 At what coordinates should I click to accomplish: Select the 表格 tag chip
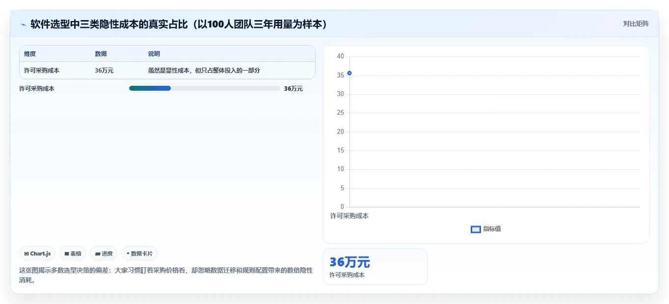[73, 253]
